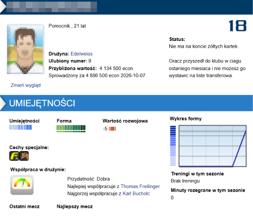Open Thomas Freilinger player link
253x218 pixels.
click(x=140, y=186)
